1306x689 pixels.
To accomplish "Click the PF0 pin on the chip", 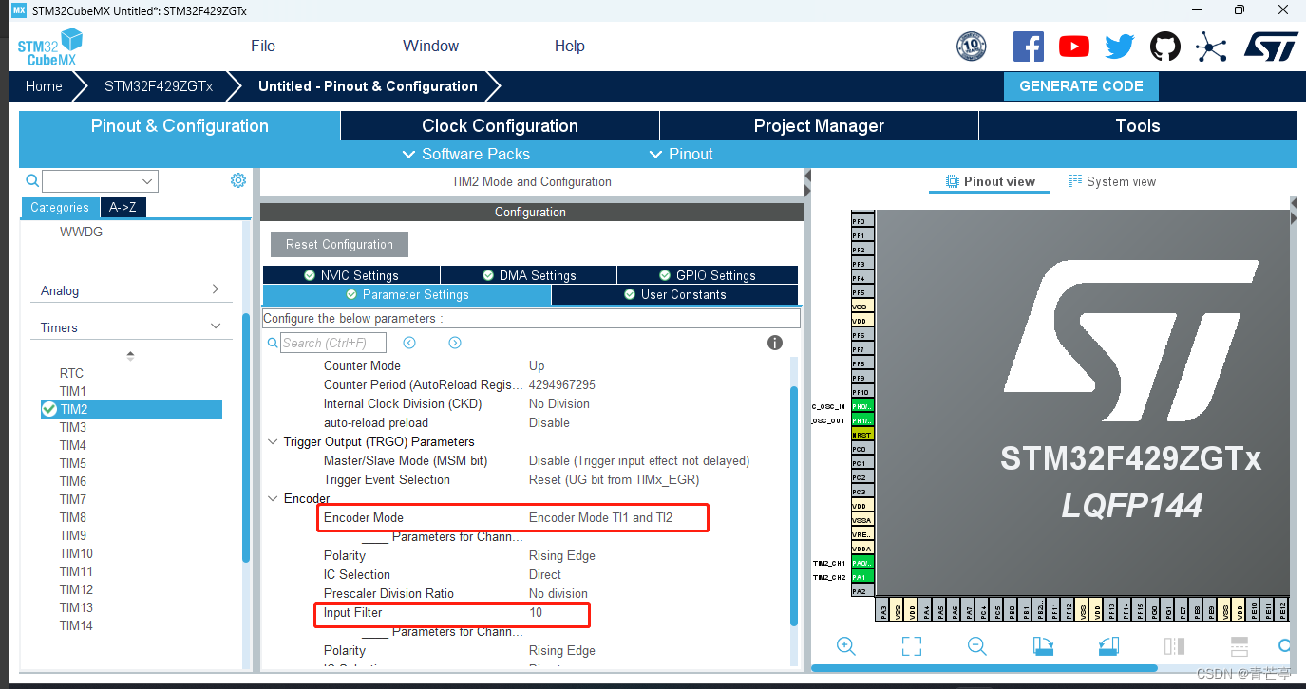I will click(x=861, y=221).
